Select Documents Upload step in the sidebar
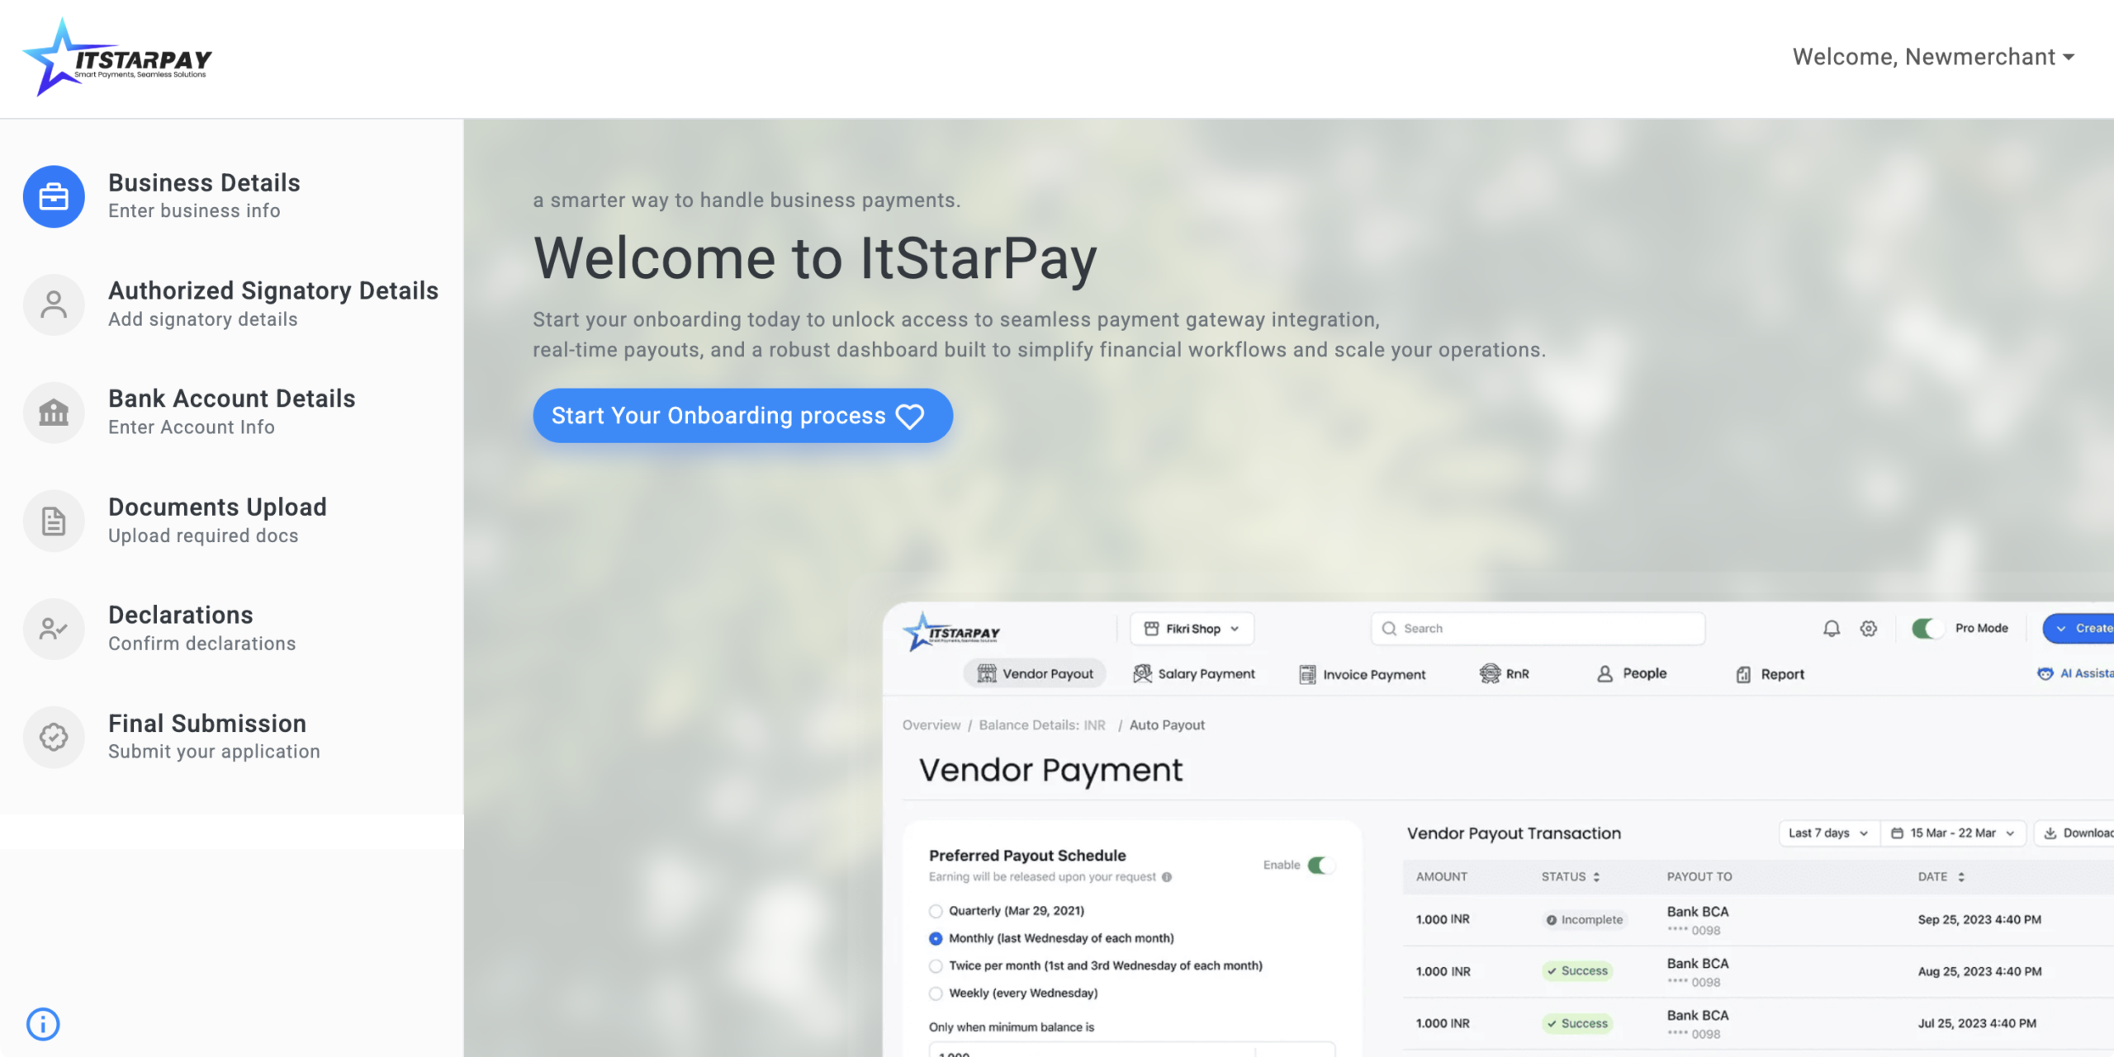Image resolution: width=2114 pixels, height=1057 pixels. pyautogui.click(x=217, y=520)
